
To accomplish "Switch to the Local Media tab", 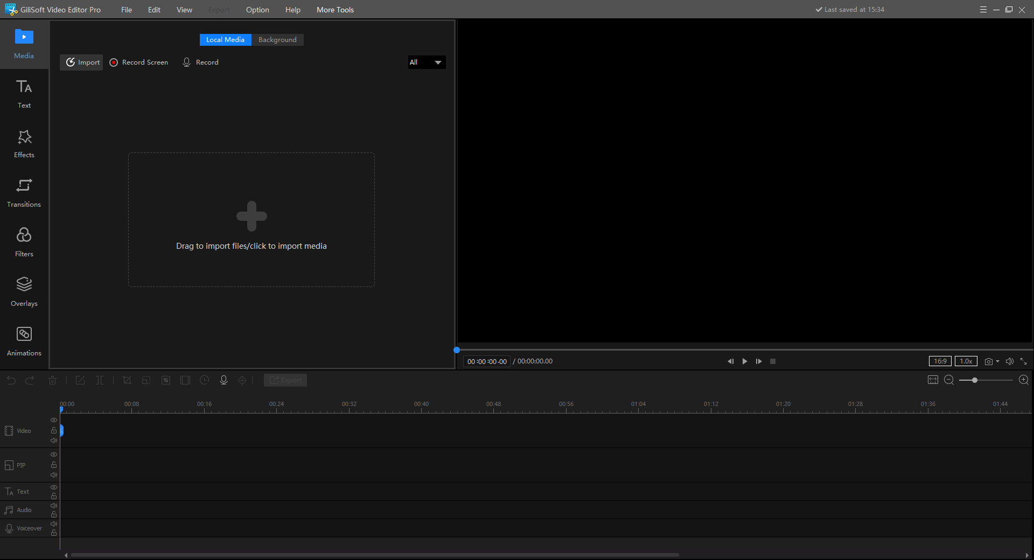I will tap(225, 40).
